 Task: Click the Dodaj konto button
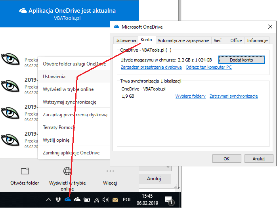tap(241, 60)
